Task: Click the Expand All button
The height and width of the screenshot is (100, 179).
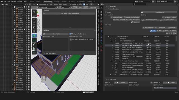Action: coord(162,27)
